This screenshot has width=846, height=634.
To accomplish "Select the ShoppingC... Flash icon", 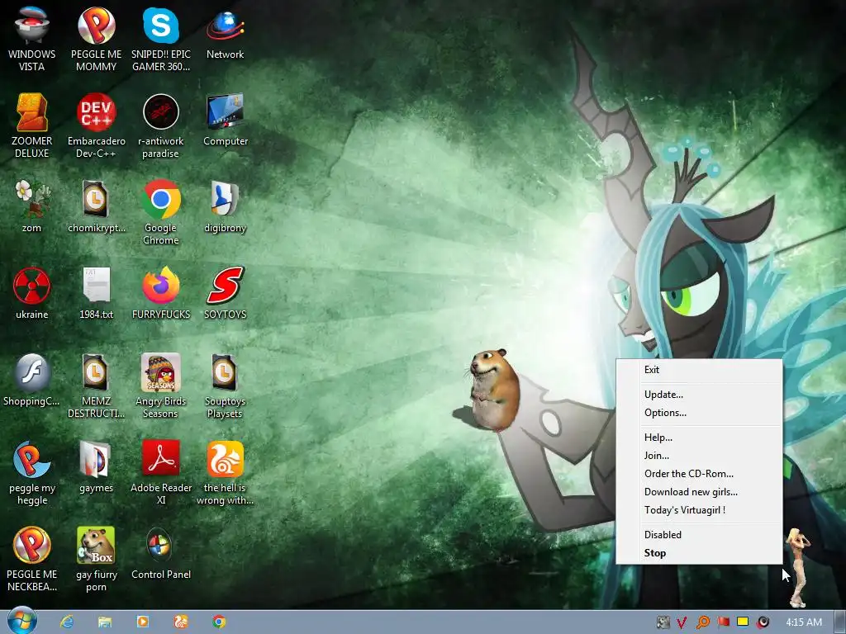I will click(32, 380).
